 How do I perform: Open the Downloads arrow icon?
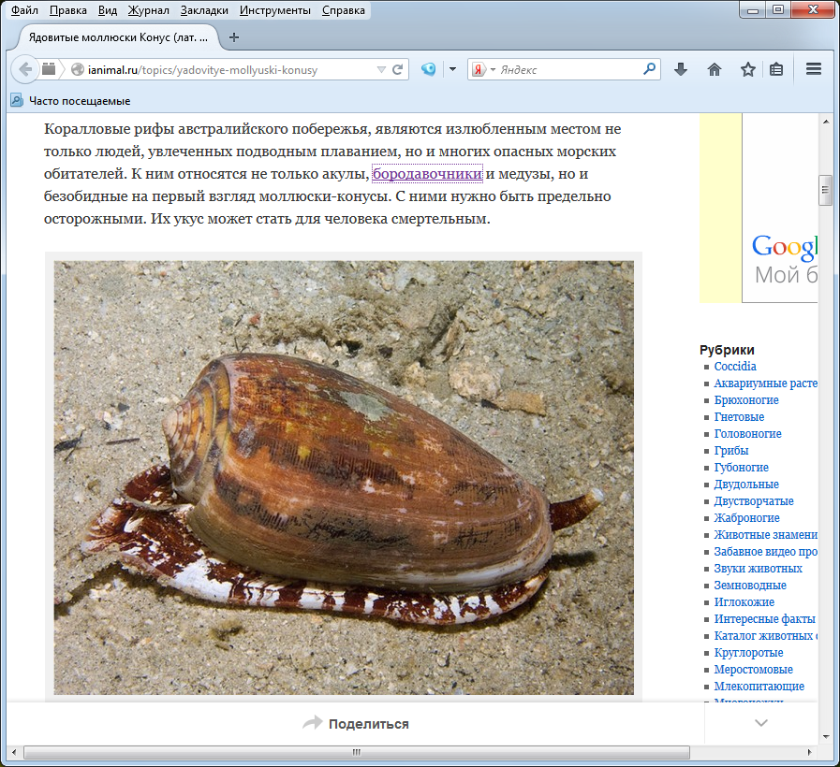[681, 69]
